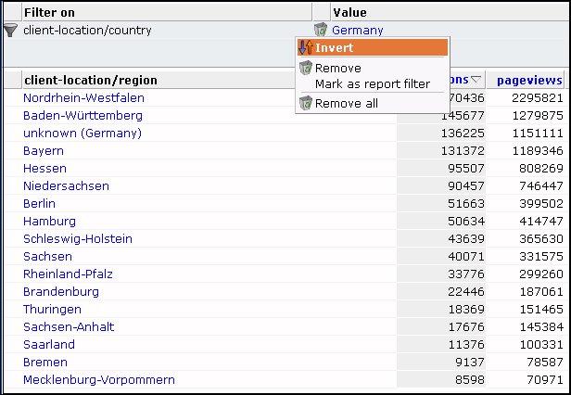Viewport: 571px width, 395px height.
Task: Click sort arrow in sessions column header
Action: (x=476, y=79)
